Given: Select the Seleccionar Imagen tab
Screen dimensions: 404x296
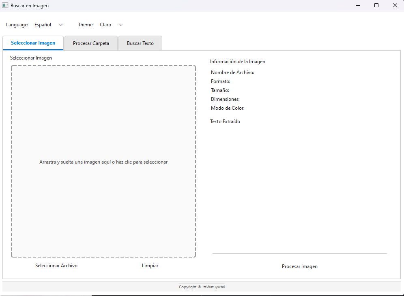Looking at the screenshot, I should coord(33,43).
